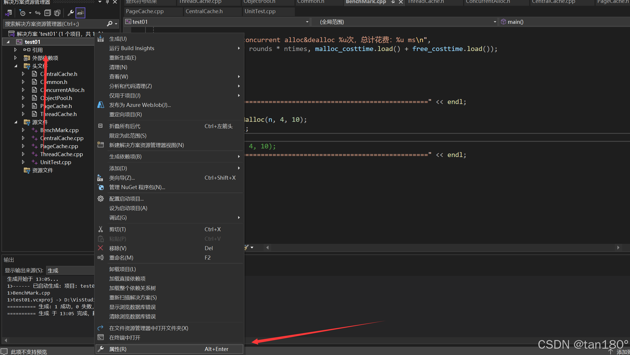Open Properties with the wrench toolbar icon

click(70, 13)
